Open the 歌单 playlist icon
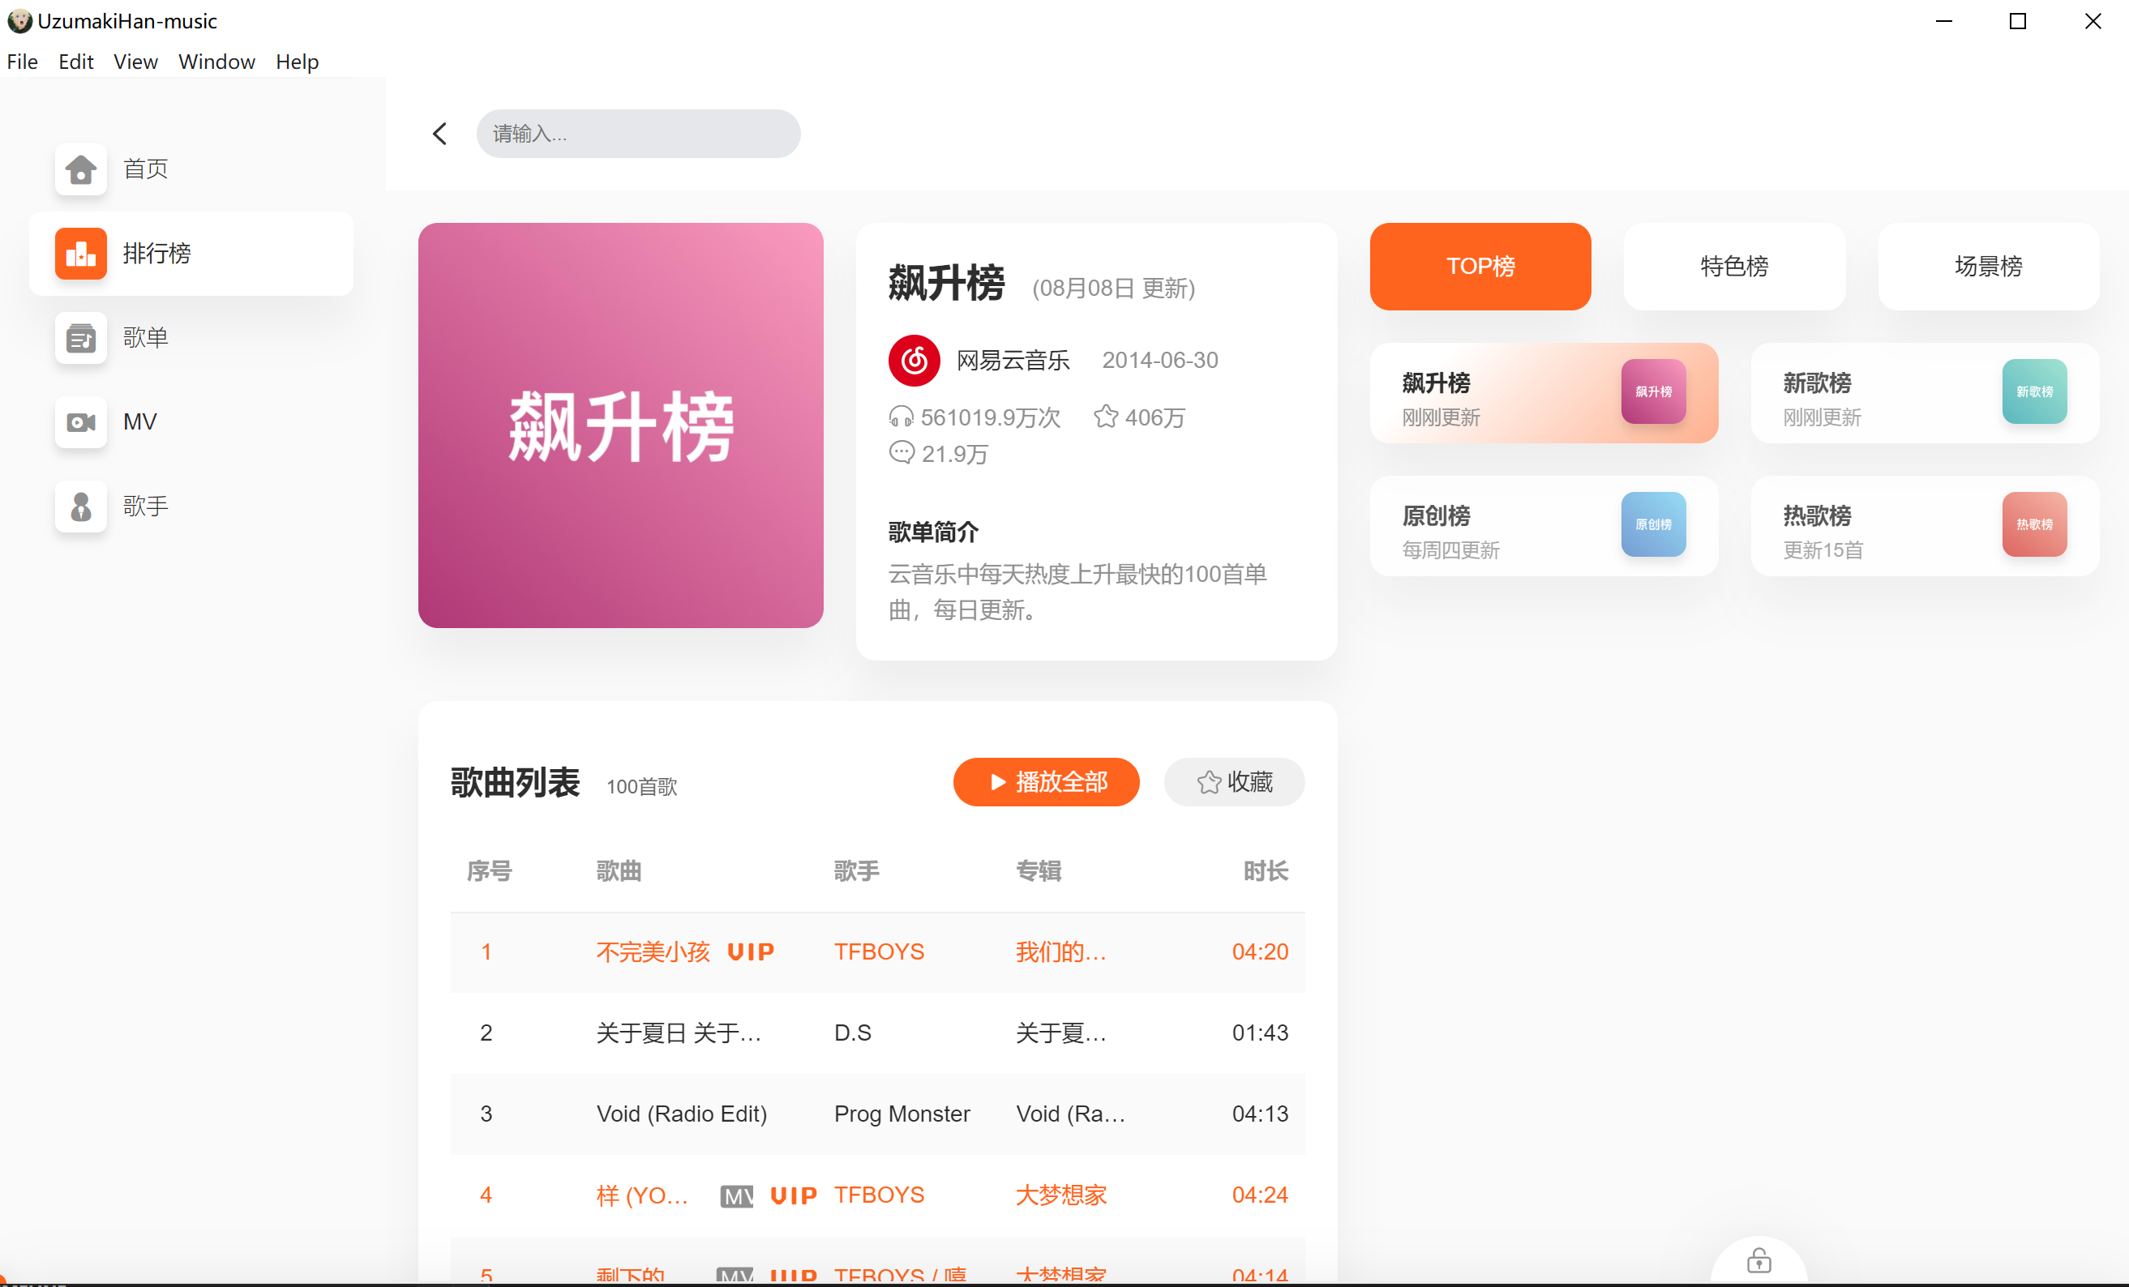 pyautogui.click(x=80, y=338)
